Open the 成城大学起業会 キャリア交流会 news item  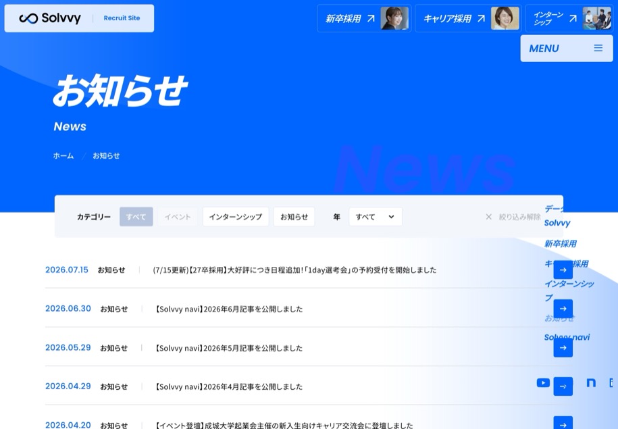(x=283, y=426)
